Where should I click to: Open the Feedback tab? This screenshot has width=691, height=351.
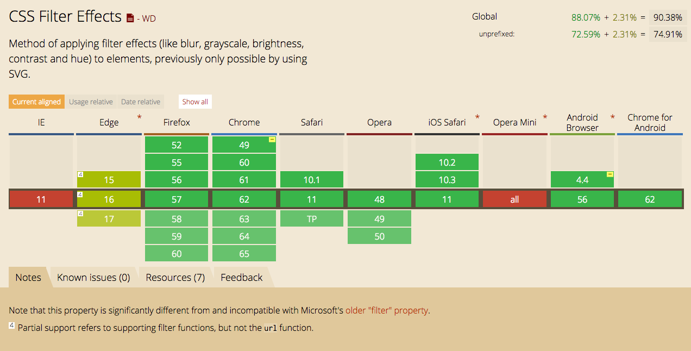241,278
